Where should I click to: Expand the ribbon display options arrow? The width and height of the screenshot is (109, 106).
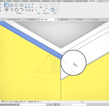(x=102, y=1)
